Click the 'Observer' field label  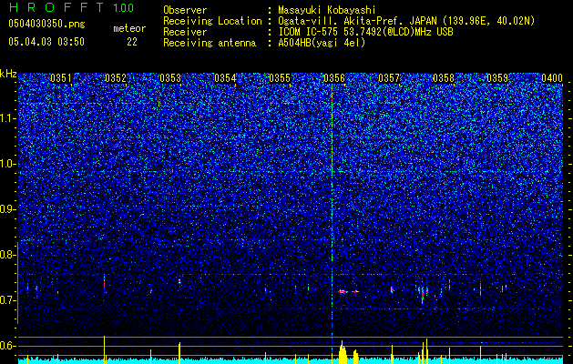[x=185, y=10]
